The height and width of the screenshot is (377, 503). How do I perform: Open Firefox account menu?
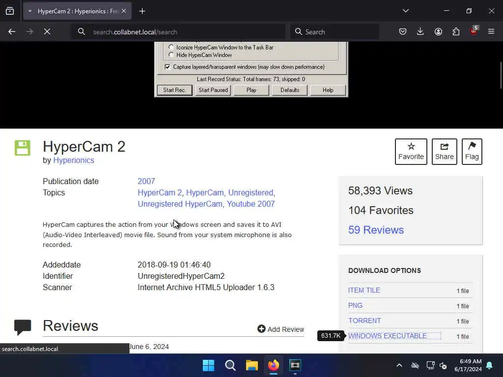point(438,32)
